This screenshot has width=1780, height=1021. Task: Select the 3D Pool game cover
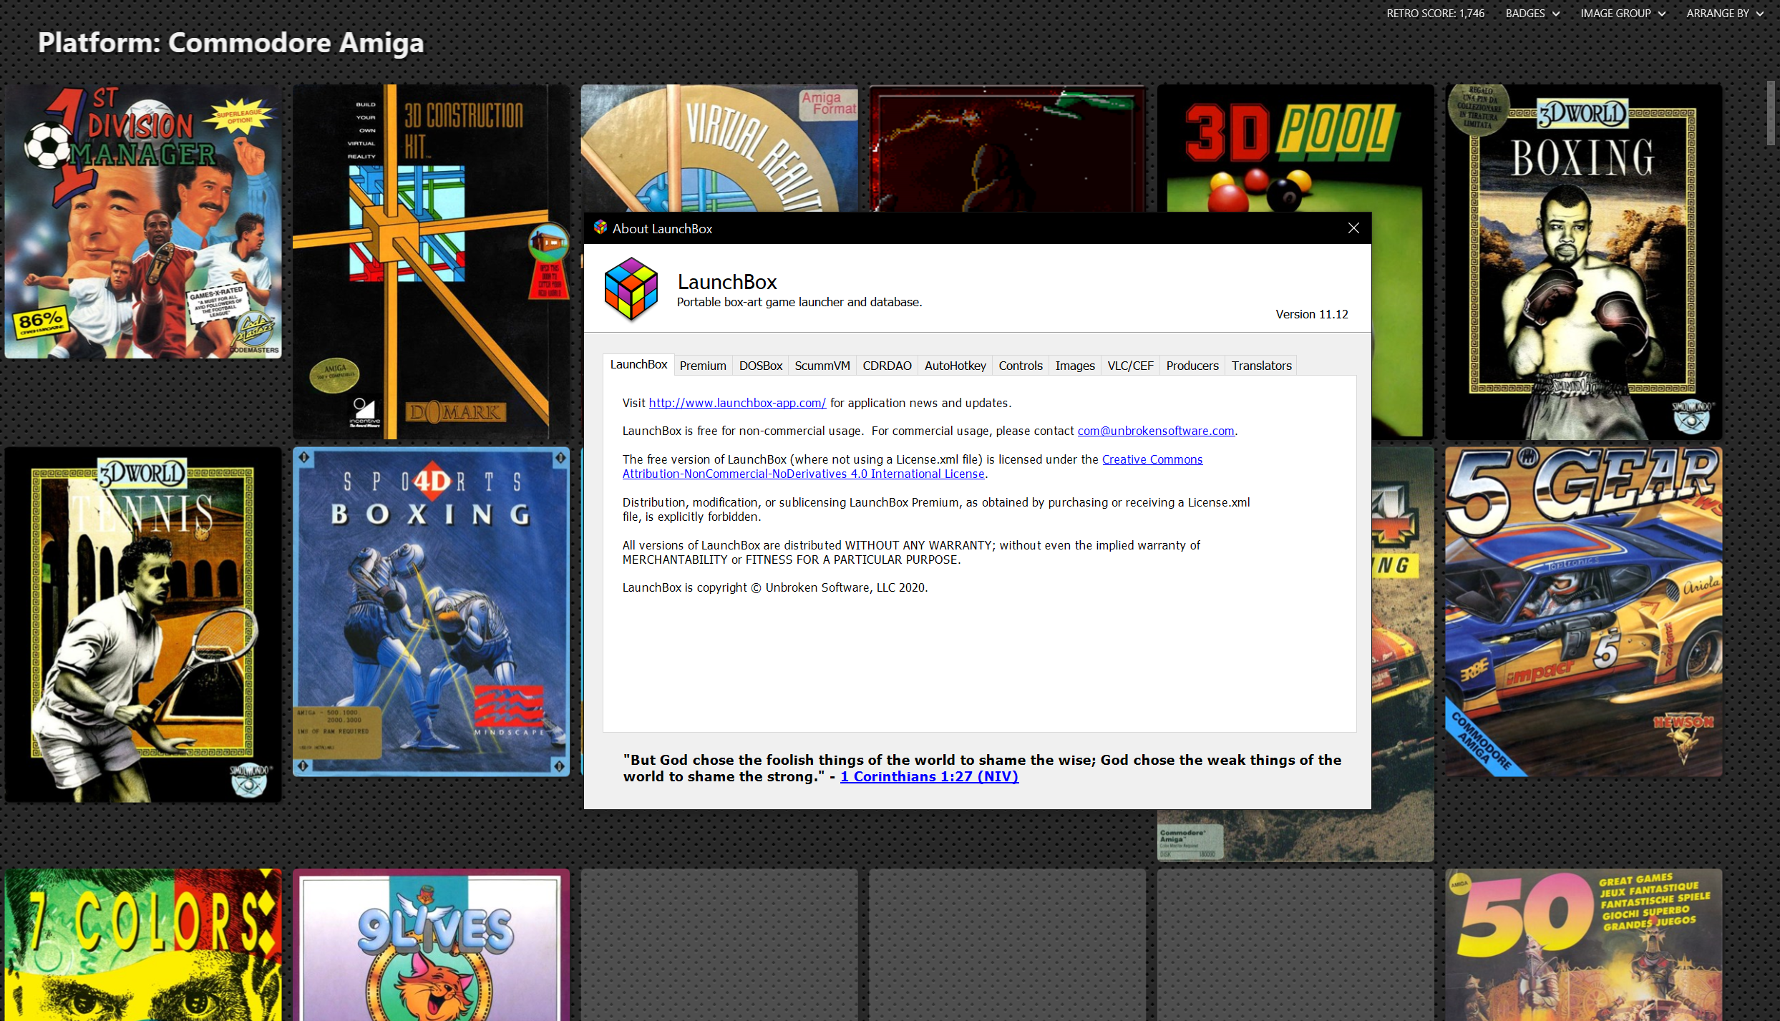(x=1295, y=148)
